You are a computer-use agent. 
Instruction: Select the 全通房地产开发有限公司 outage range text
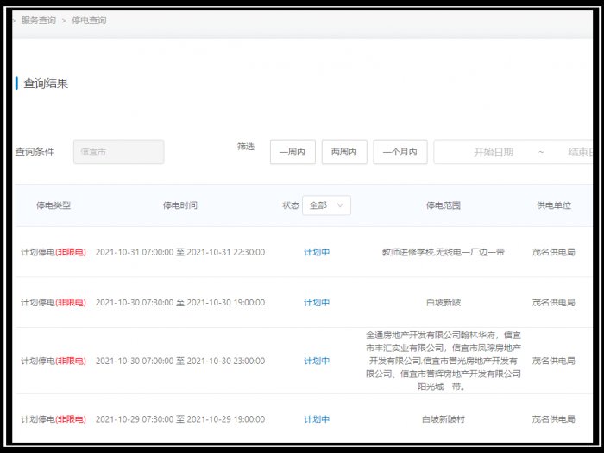(x=444, y=361)
